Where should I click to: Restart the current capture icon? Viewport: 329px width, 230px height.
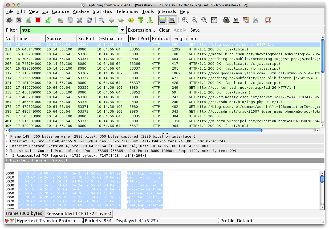click(47, 20)
